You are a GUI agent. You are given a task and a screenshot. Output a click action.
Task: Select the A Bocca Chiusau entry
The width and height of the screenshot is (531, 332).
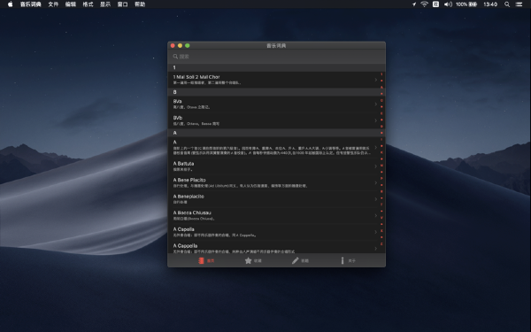273,215
